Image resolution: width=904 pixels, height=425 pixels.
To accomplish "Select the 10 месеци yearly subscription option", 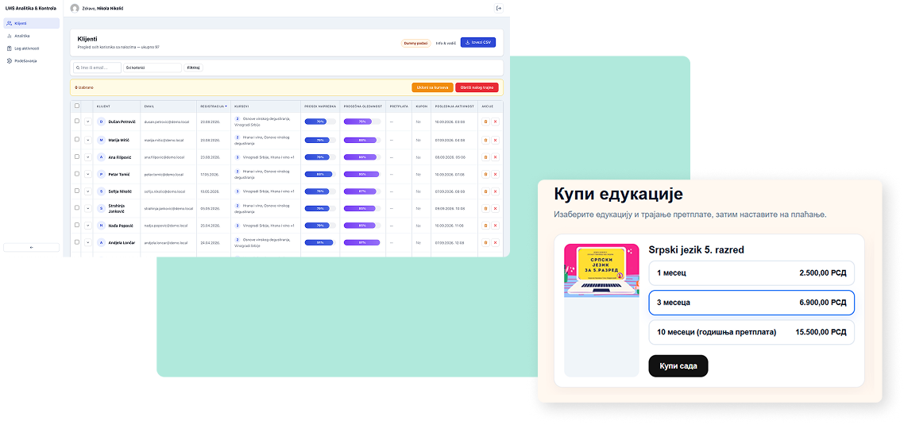I will (x=751, y=332).
